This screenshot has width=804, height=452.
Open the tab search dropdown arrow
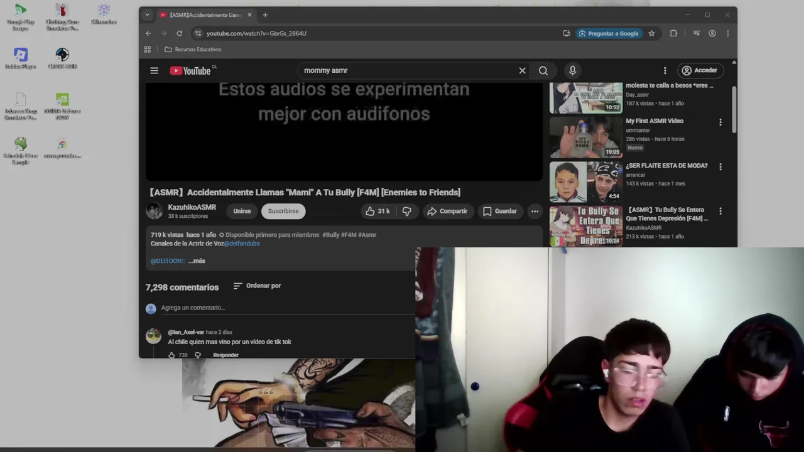coord(147,15)
